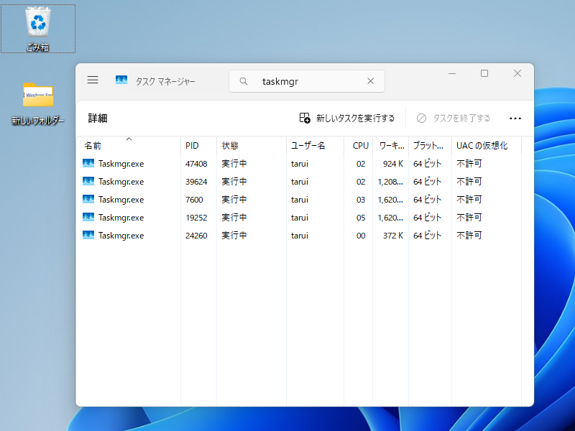575x431 pixels.
Task: Open the Task Manager navigation hamburger menu
Action: [x=93, y=80]
